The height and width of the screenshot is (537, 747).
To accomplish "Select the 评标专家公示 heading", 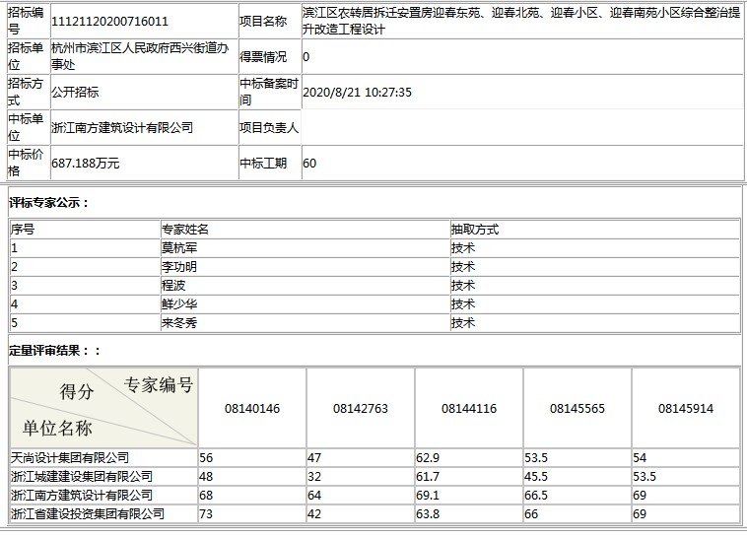I will coord(49,203).
